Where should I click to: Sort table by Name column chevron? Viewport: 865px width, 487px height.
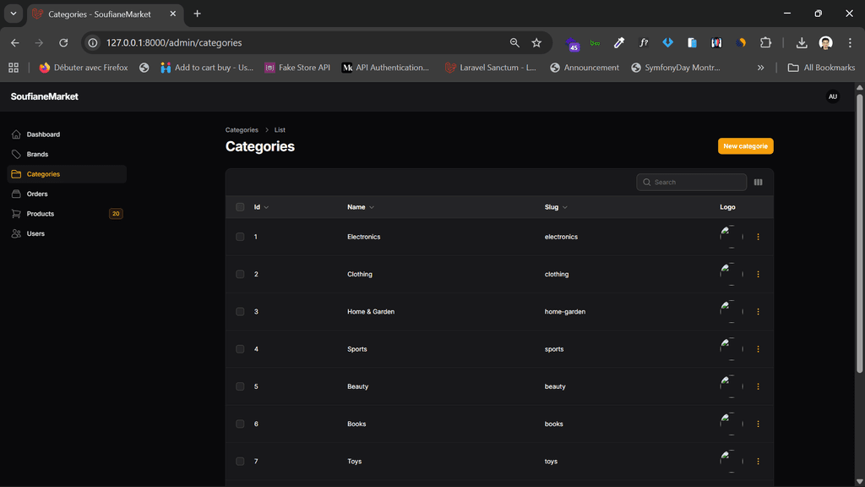pyautogui.click(x=371, y=207)
